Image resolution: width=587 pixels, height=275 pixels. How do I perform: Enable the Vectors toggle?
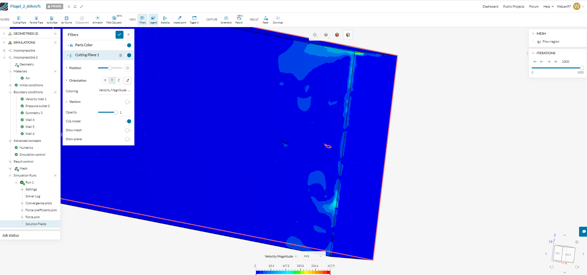pos(128,102)
